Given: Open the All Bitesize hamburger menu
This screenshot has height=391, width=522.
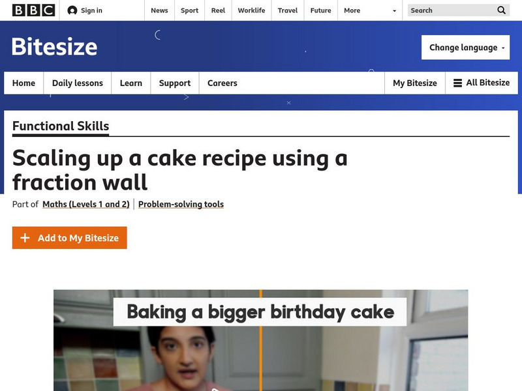Looking at the screenshot, I should tap(460, 83).
